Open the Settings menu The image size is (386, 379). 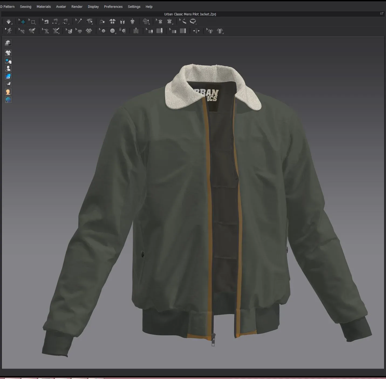(x=134, y=6)
